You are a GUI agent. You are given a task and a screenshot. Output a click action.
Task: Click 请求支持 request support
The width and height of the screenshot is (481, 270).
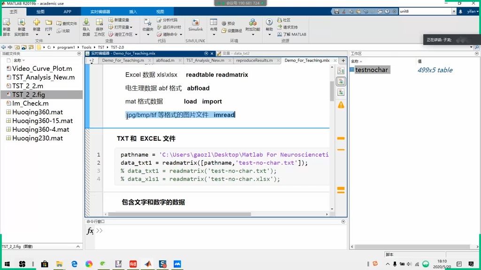[287, 27]
